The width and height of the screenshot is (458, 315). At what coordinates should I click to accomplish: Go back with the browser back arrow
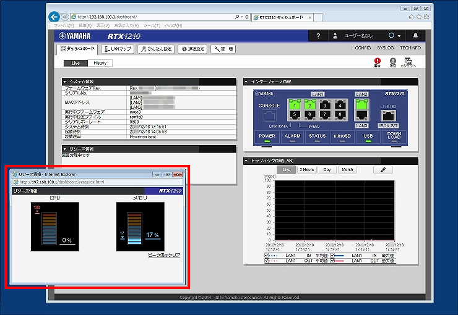(x=54, y=17)
